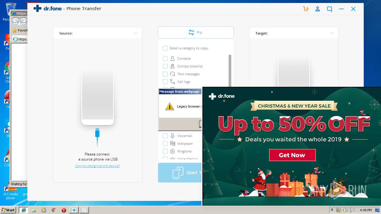Click the Text messages bubble icon

[x=172, y=74]
